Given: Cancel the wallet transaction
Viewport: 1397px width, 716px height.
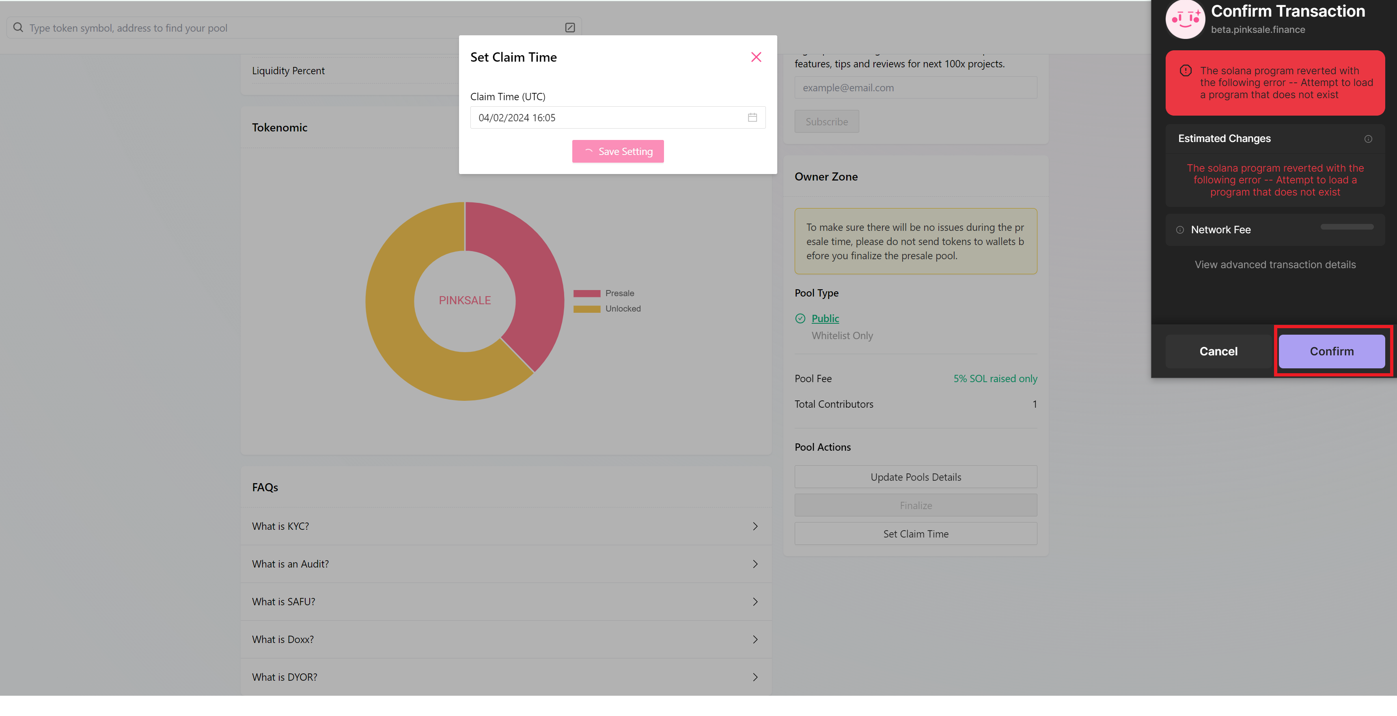Looking at the screenshot, I should [1218, 351].
